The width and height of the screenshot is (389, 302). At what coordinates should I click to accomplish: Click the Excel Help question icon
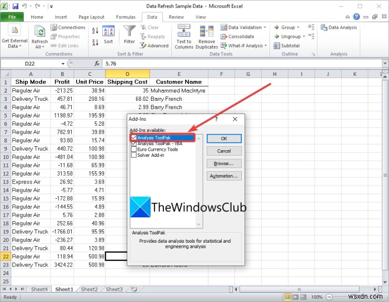[x=357, y=17]
